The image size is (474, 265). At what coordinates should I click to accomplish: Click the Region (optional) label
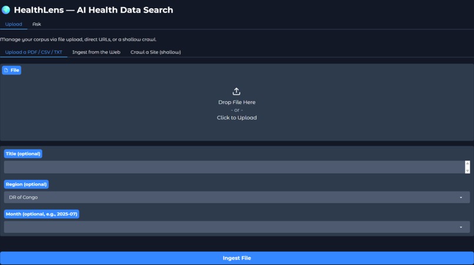coord(26,185)
